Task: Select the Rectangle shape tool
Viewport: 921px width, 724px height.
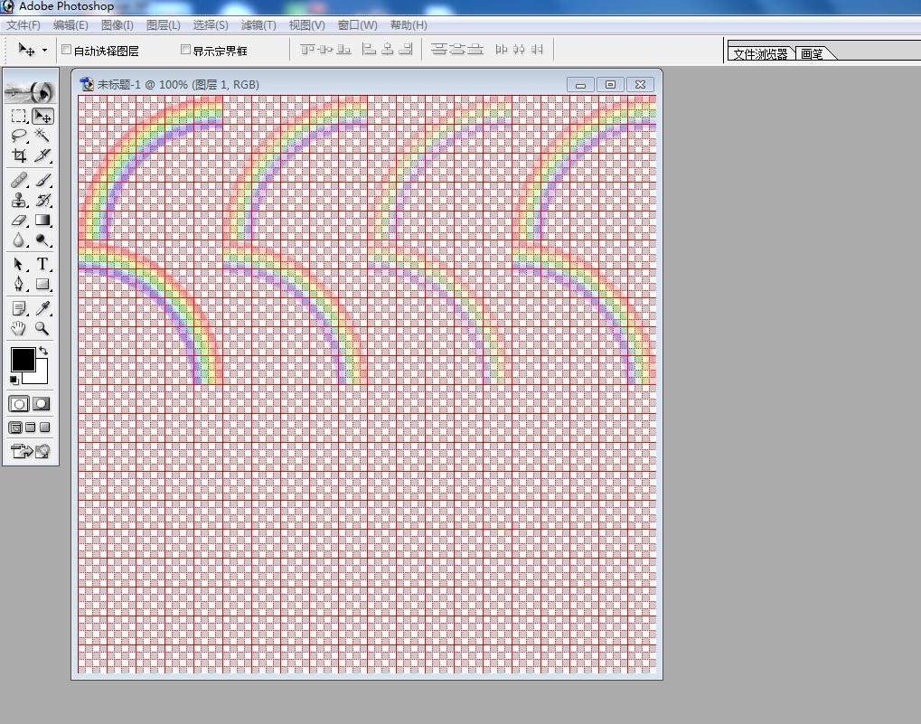Action: coord(42,284)
